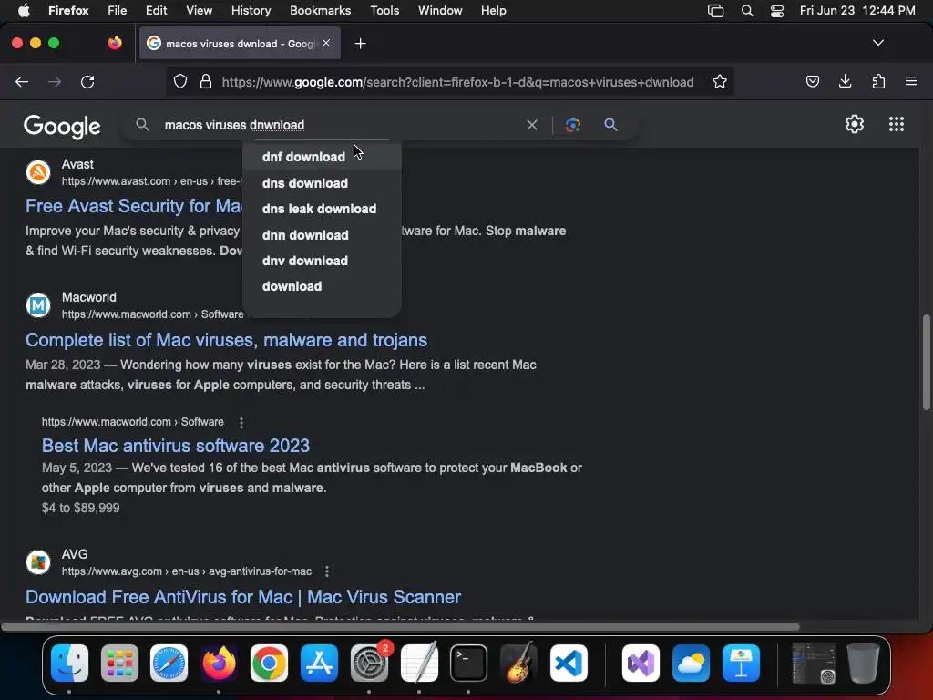This screenshot has height=700, width=933.
Task: Choose the 'dnv download' suggestion
Action: click(322, 261)
